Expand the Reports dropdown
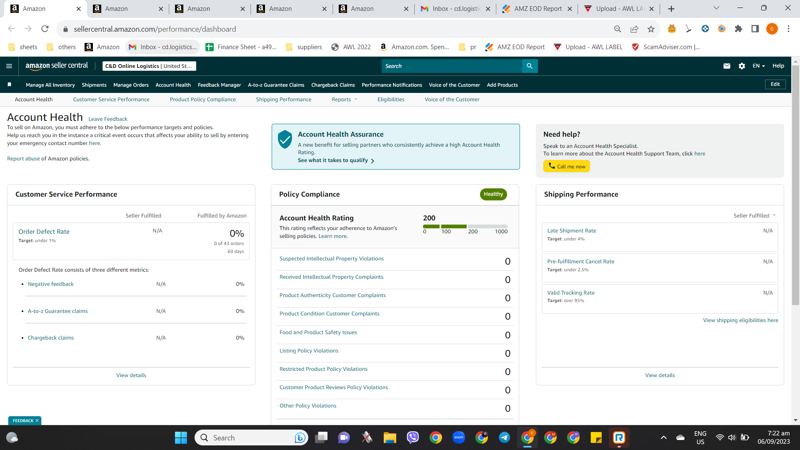800x450 pixels. [x=344, y=99]
